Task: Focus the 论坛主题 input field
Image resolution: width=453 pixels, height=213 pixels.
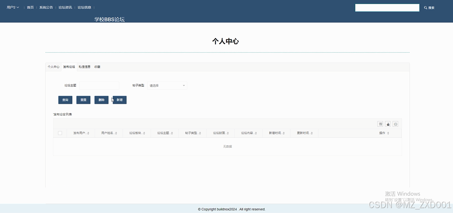Action: click(99, 86)
